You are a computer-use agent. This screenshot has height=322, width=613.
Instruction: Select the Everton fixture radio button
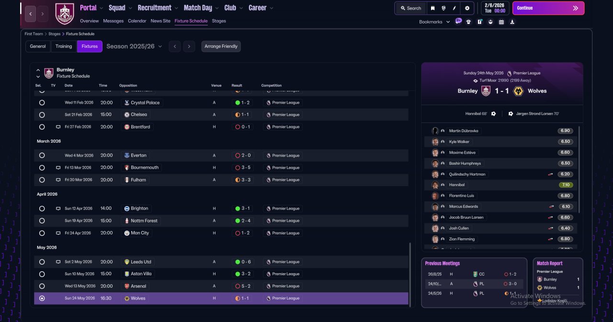click(42, 155)
